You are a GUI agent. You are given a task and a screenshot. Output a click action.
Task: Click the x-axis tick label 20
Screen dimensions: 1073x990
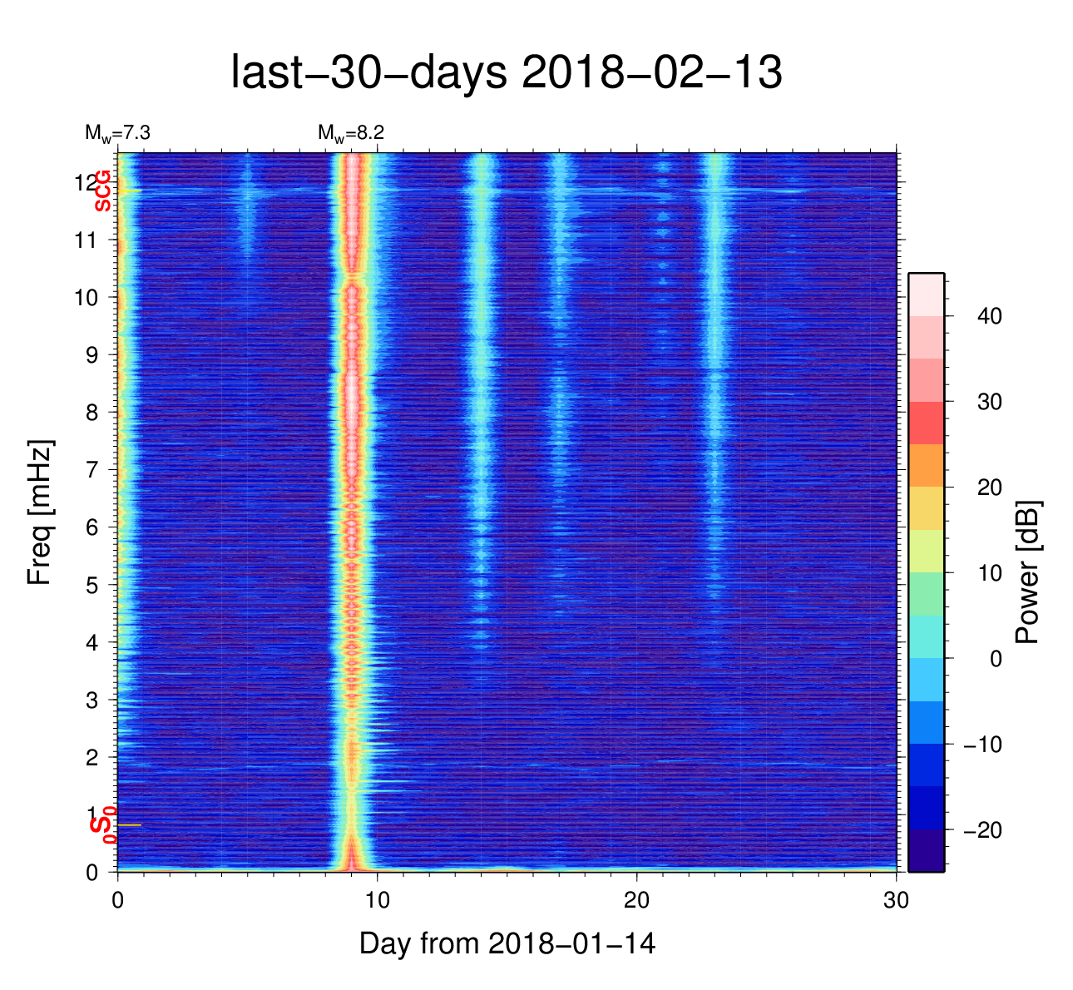(636, 900)
